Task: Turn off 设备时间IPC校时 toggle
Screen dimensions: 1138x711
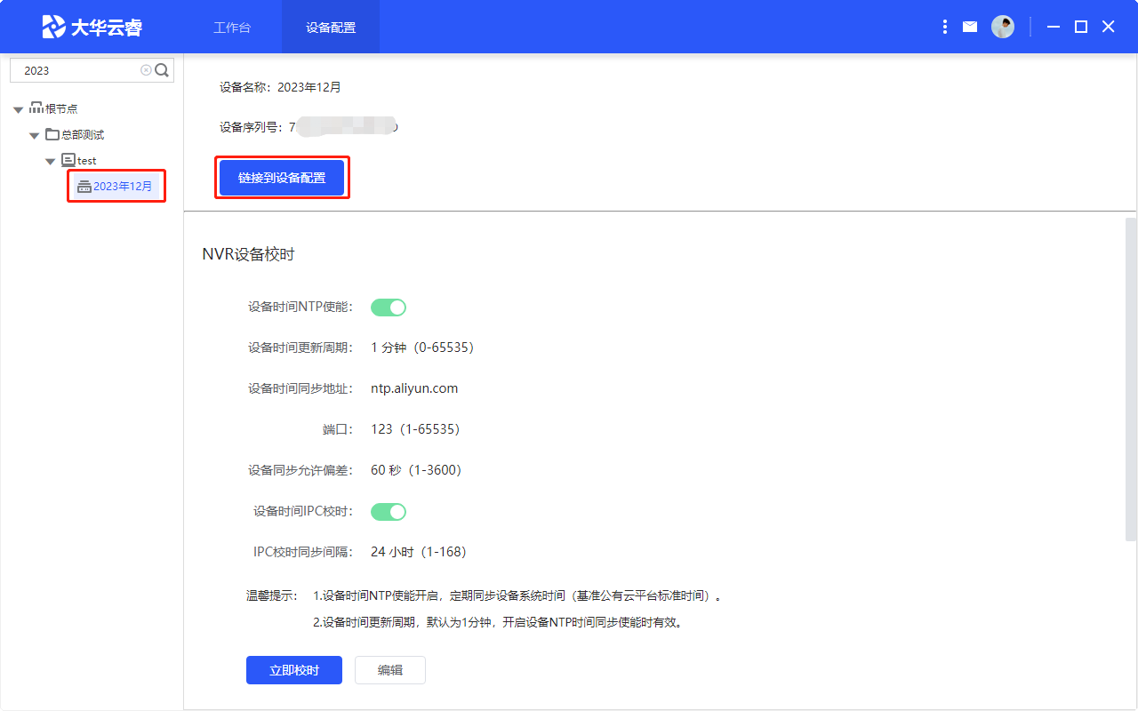Action: pyautogui.click(x=389, y=512)
